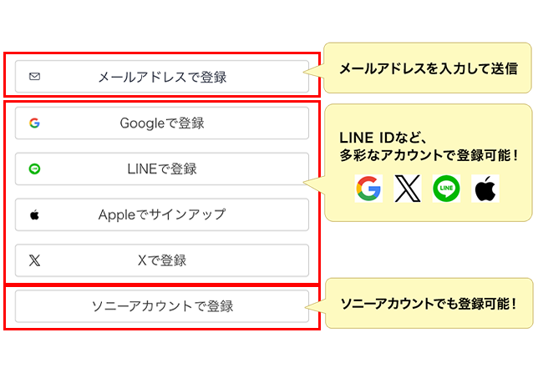538x383 pixels.
Task: Click the Apple logo in signup button
Action: pyautogui.click(x=34, y=214)
